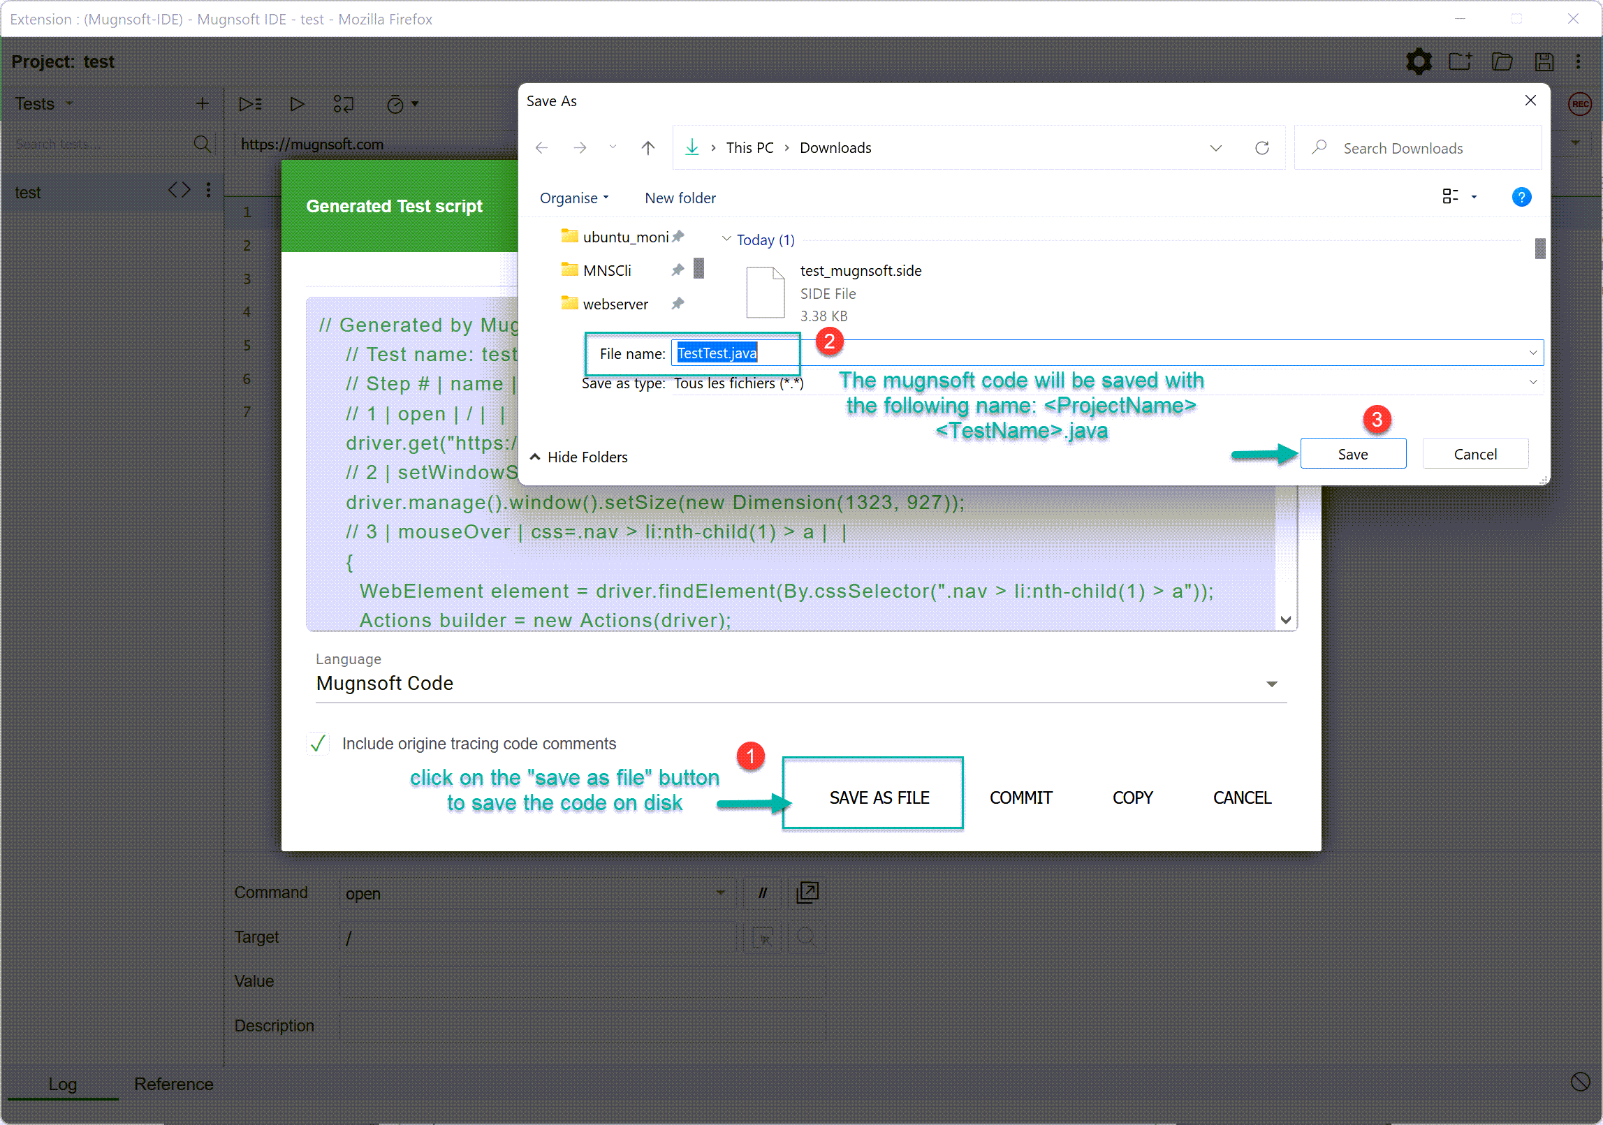
Task: Expand the Tests panel dropdown
Action: coord(69,104)
